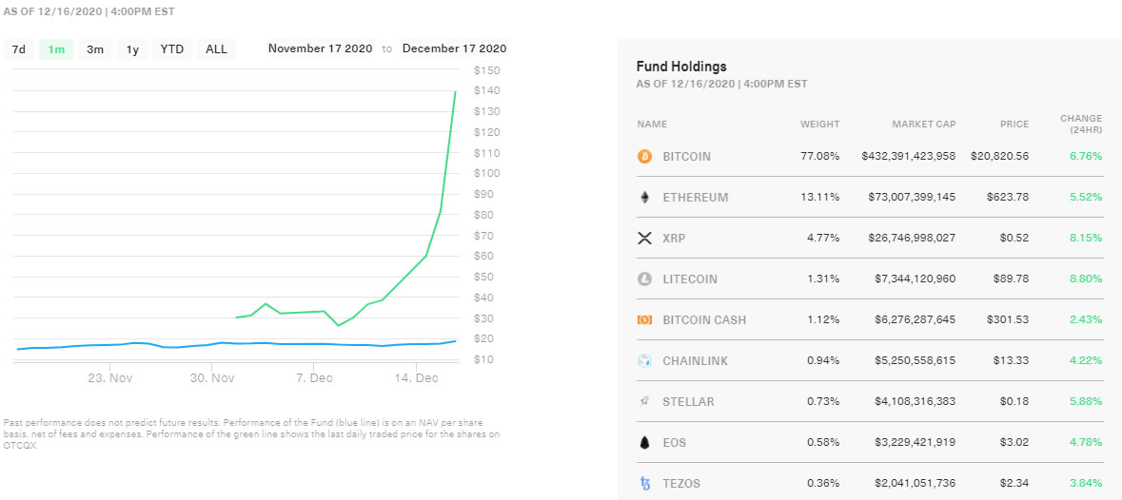The image size is (1122, 500).
Task: Click Ethereum price $623.78
Action: tap(1008, 197)
